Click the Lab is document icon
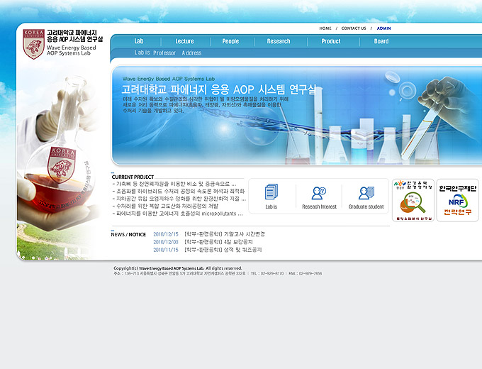 click(x=271, y=192)
